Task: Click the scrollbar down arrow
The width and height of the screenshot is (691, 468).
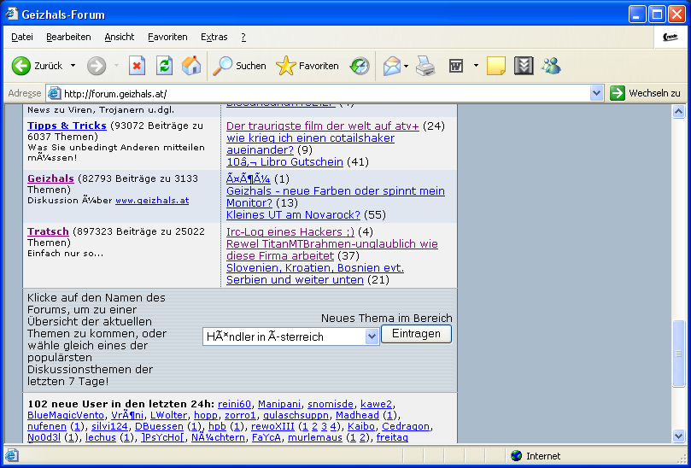Action: [x=679, y=436]
